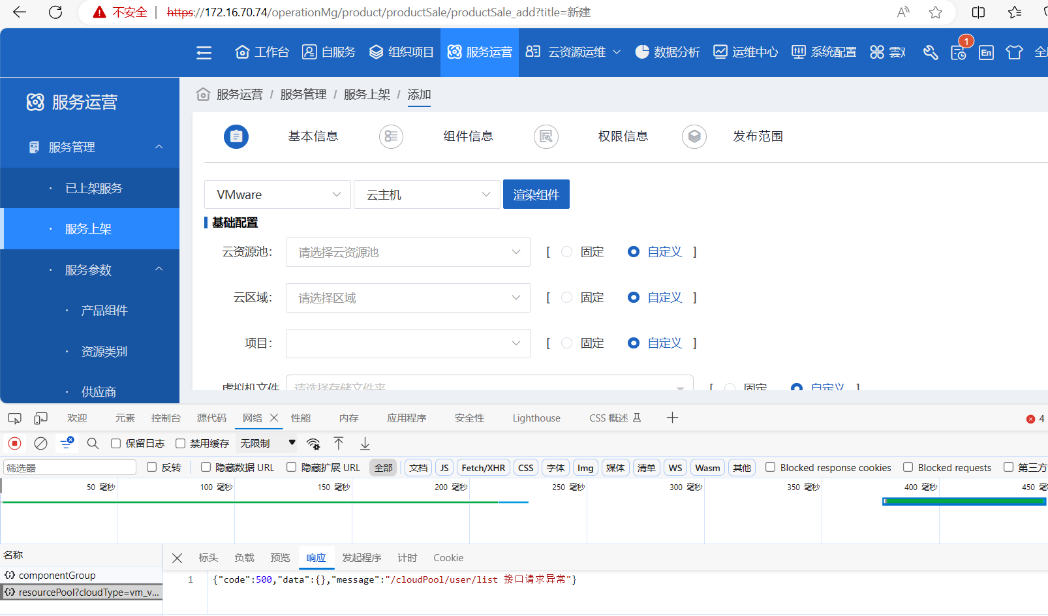This screenshot has width=1048, height=616.
Task: Collapse the 服务参数 sidebar group
Action: (159, 269)
